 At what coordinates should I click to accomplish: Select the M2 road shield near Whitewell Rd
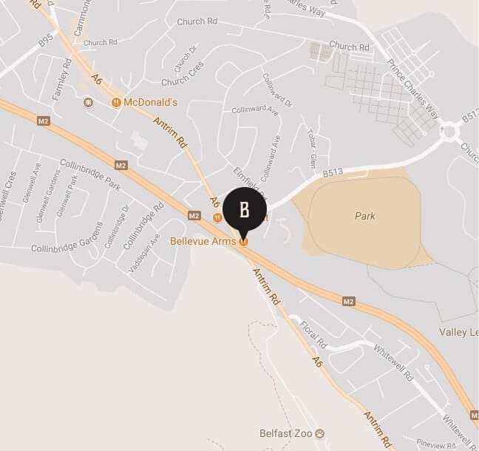349,302
